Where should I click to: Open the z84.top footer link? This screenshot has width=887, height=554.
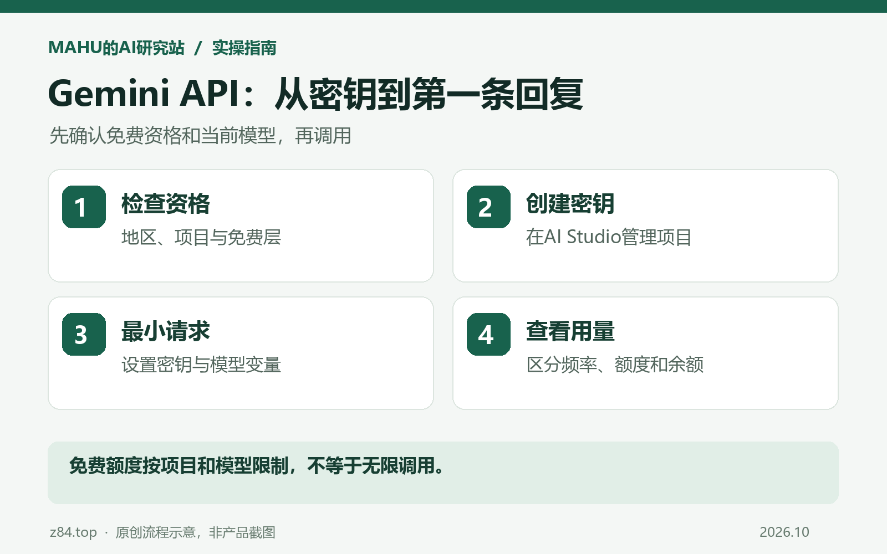click(73, 532)
